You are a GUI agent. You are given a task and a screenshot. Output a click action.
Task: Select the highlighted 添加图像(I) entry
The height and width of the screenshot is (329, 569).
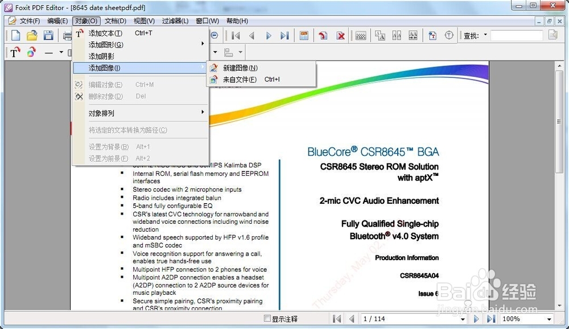(x=141, y=68)
